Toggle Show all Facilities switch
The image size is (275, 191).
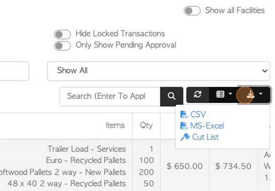(x=192, y=11)
